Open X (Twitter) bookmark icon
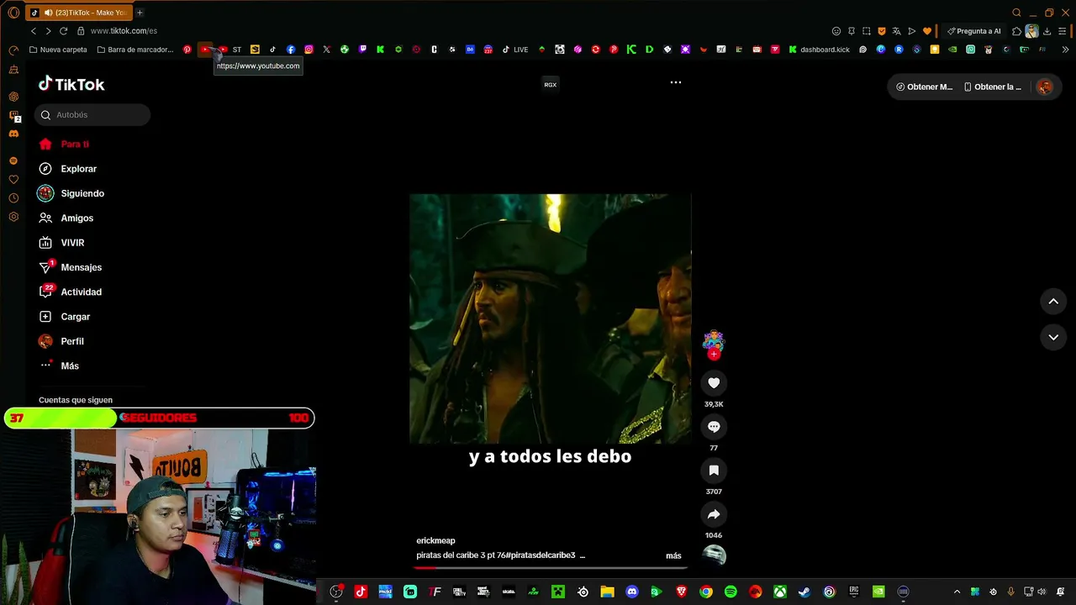Image resolution: width=1076 pixels, height=605 pixels. click(326, 50)
